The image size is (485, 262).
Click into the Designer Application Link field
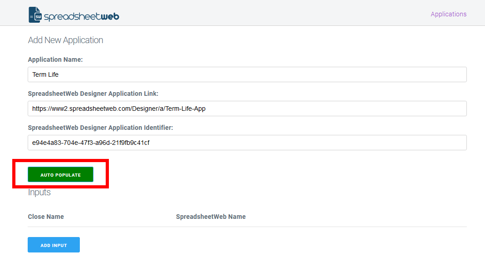click(247, 109)
